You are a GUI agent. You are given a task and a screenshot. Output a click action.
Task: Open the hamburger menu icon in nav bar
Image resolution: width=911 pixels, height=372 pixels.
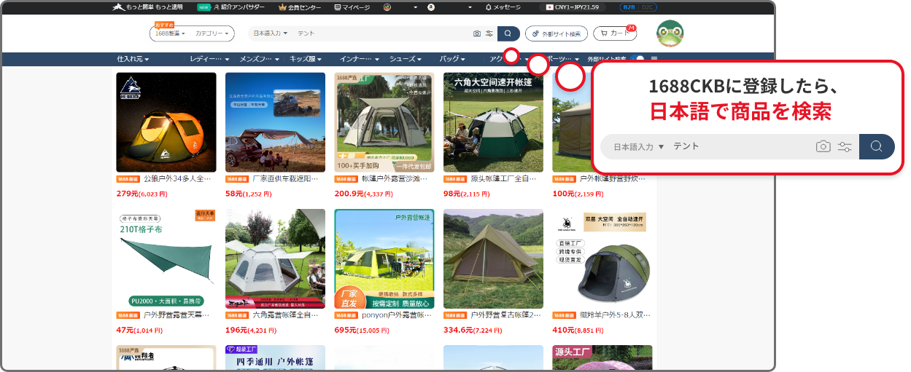(654, 59)
